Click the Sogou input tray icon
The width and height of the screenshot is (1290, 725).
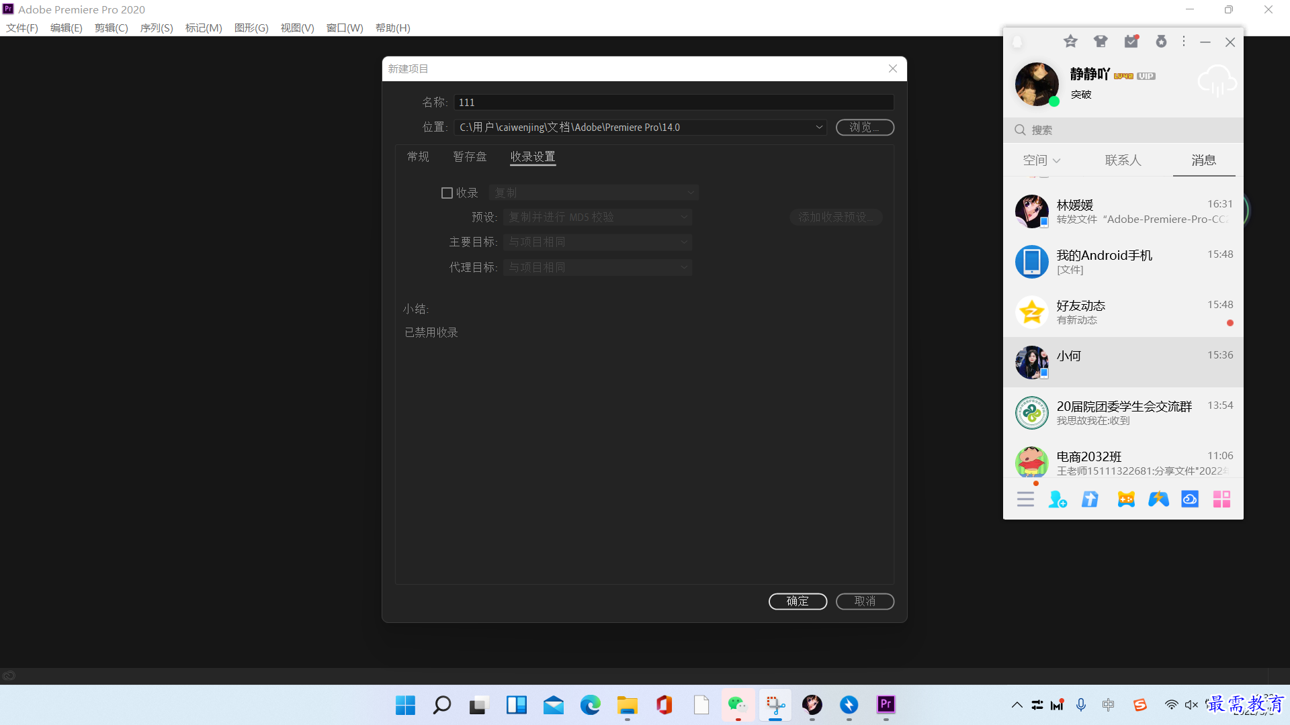pos(1140,705)
